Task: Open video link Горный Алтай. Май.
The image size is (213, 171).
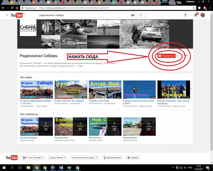Action: pyautogui.click(x=99, y=101)
